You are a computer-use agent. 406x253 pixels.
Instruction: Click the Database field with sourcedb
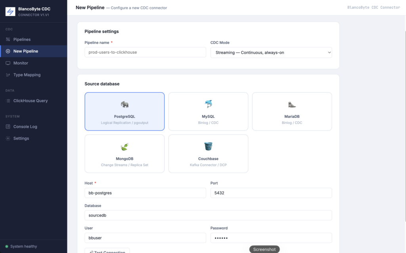click(208, 215)
